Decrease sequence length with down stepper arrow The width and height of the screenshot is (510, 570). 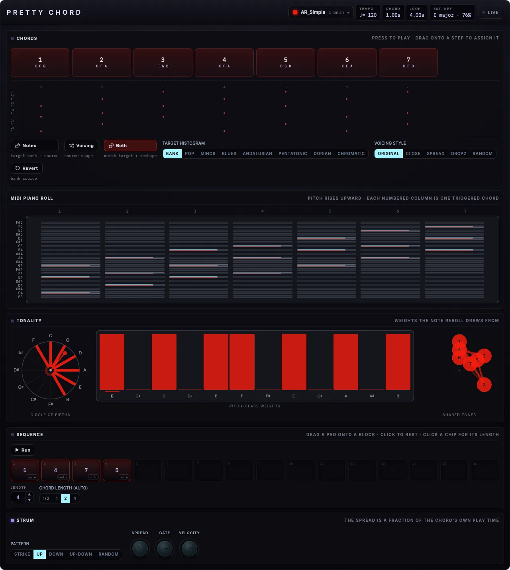point(29,500)
